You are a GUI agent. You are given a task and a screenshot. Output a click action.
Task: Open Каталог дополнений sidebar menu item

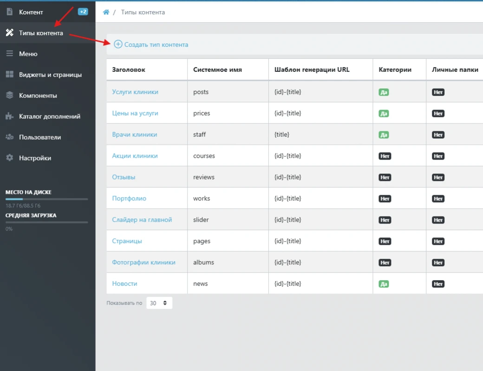(49, 116)
